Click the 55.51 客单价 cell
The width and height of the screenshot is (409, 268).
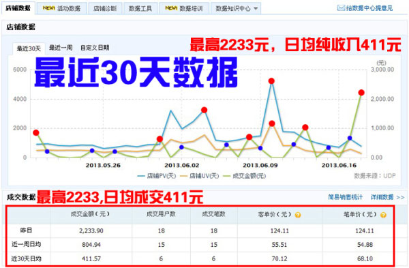pyautogui.click(x=279, y=245)
